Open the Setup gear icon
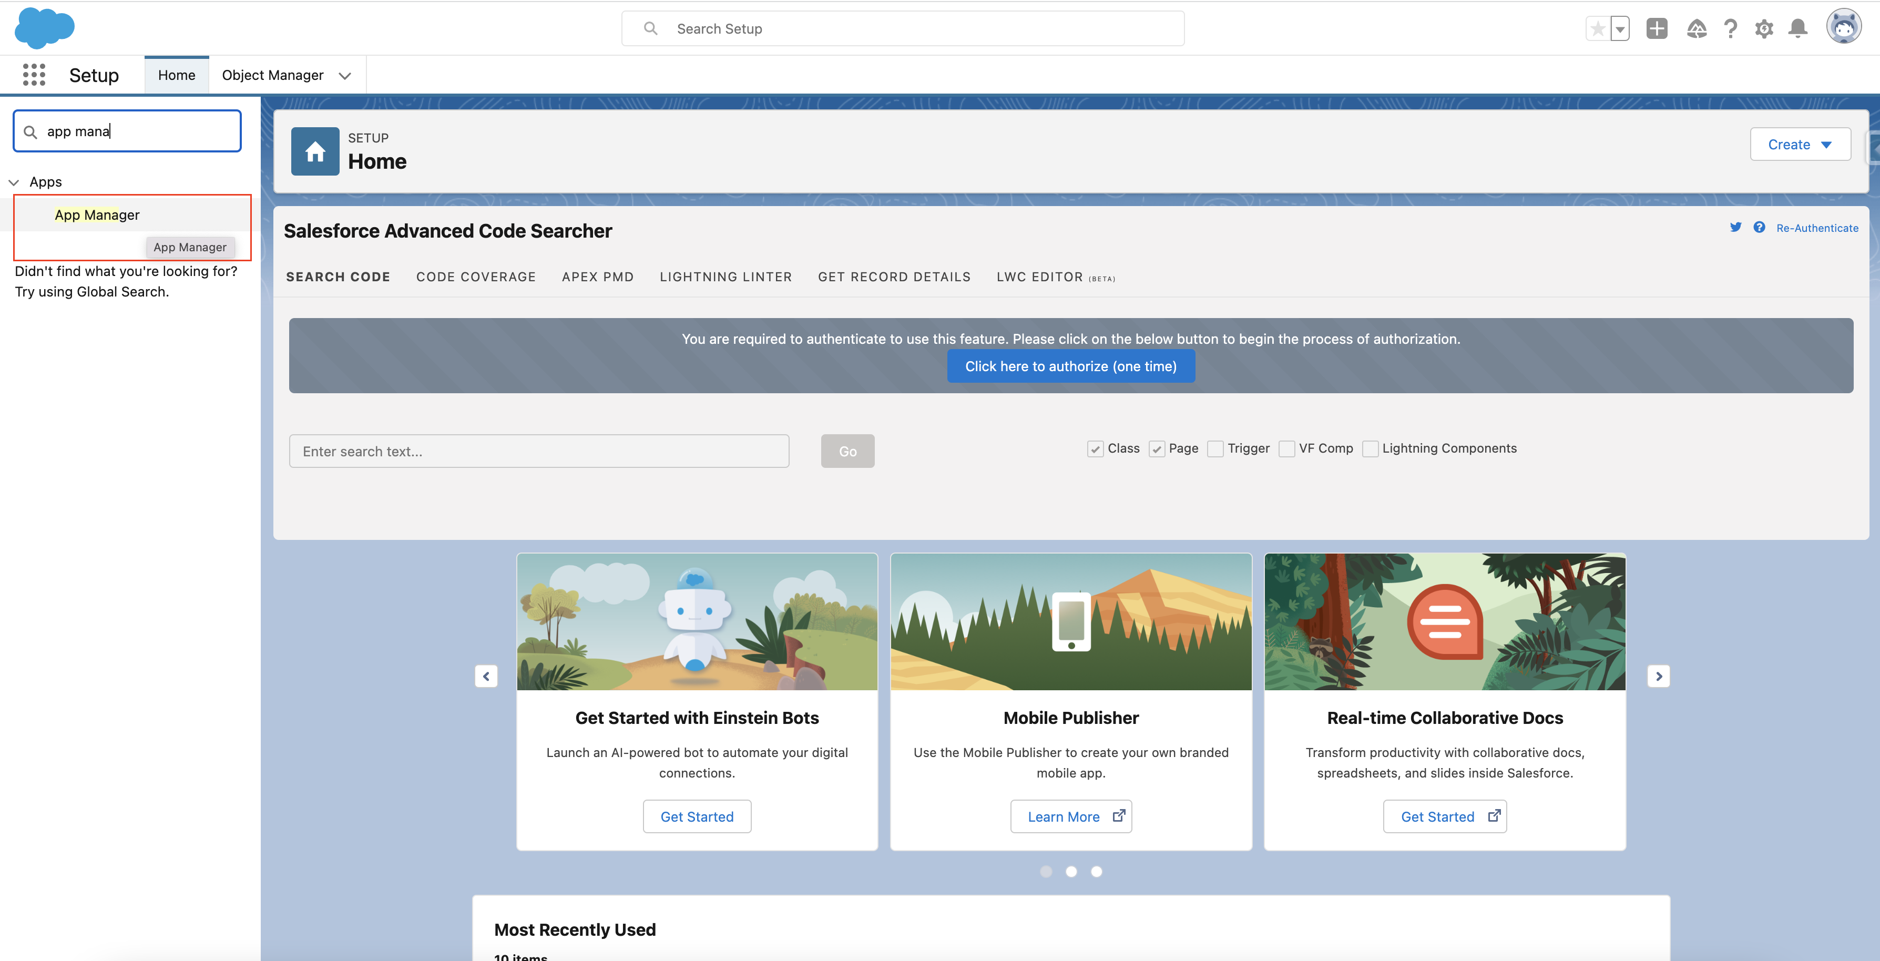 click(1764, 29)
